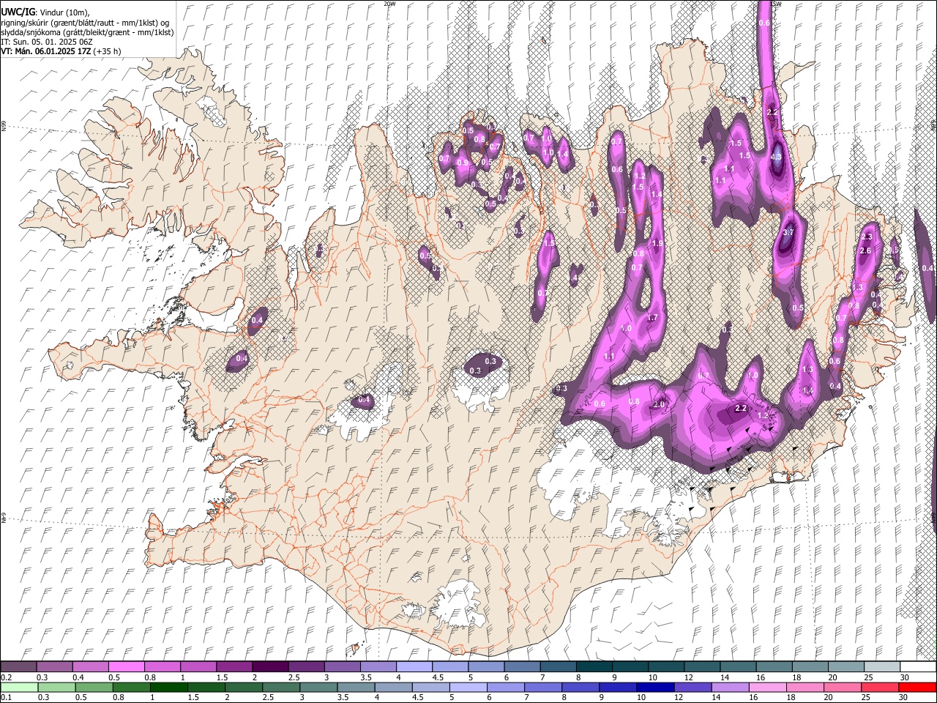Click the "3.7" precipitation value on the map

pos(788,232)
